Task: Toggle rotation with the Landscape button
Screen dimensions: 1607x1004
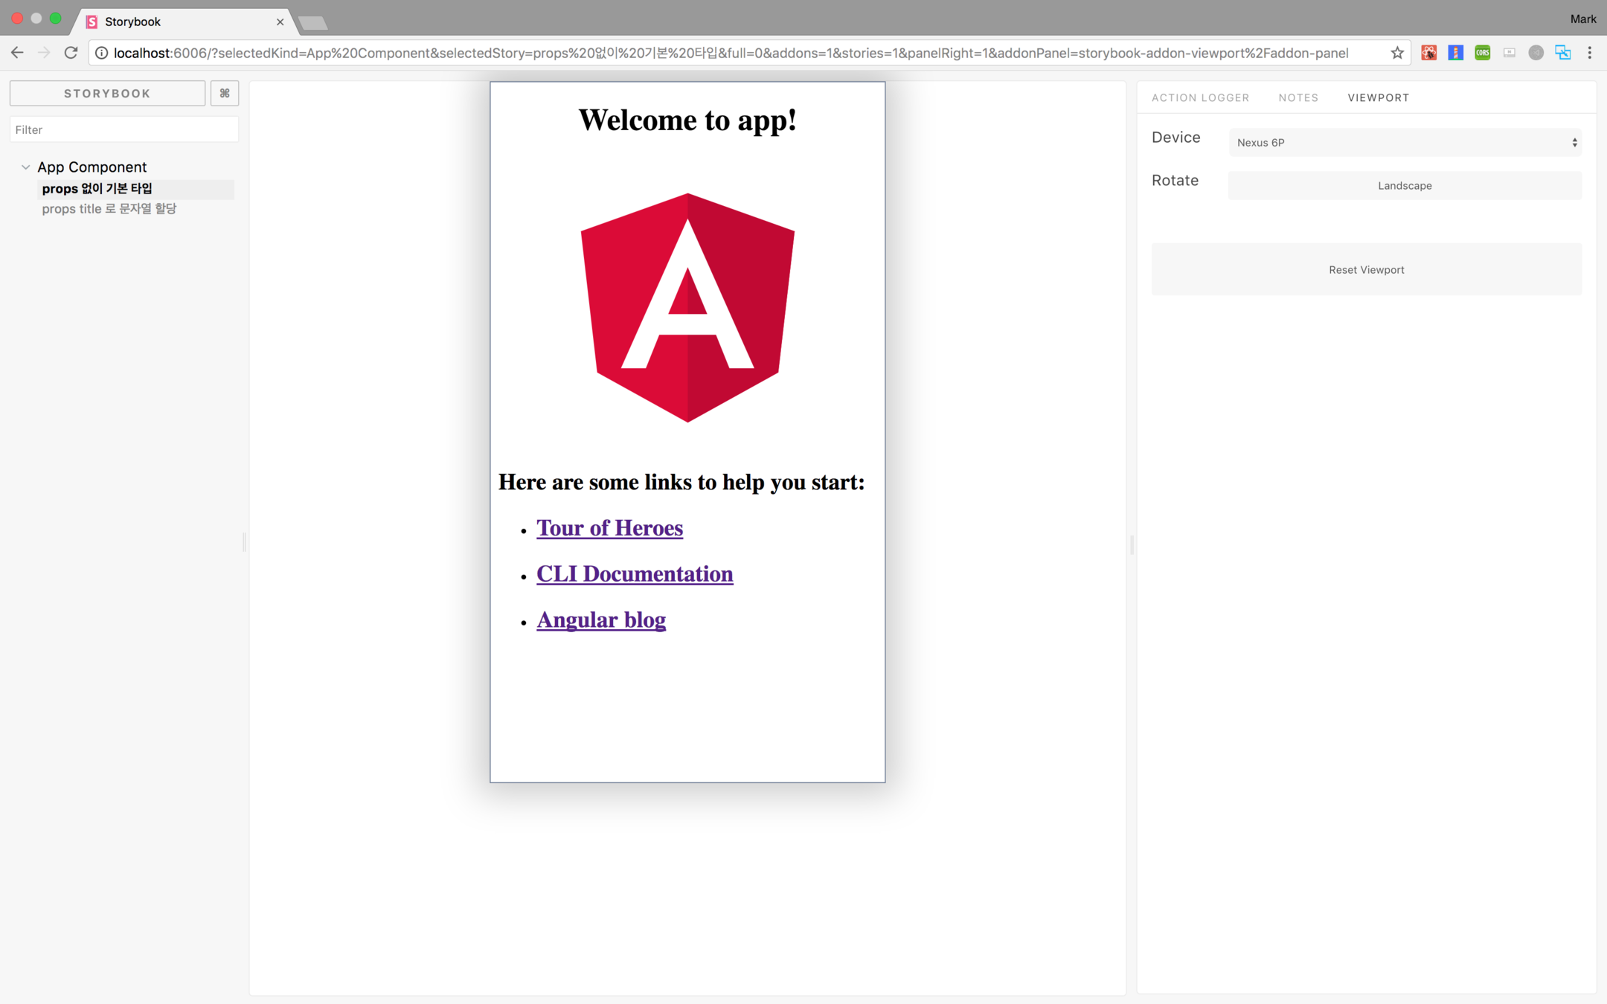Action: click(x=1404, y=186)
